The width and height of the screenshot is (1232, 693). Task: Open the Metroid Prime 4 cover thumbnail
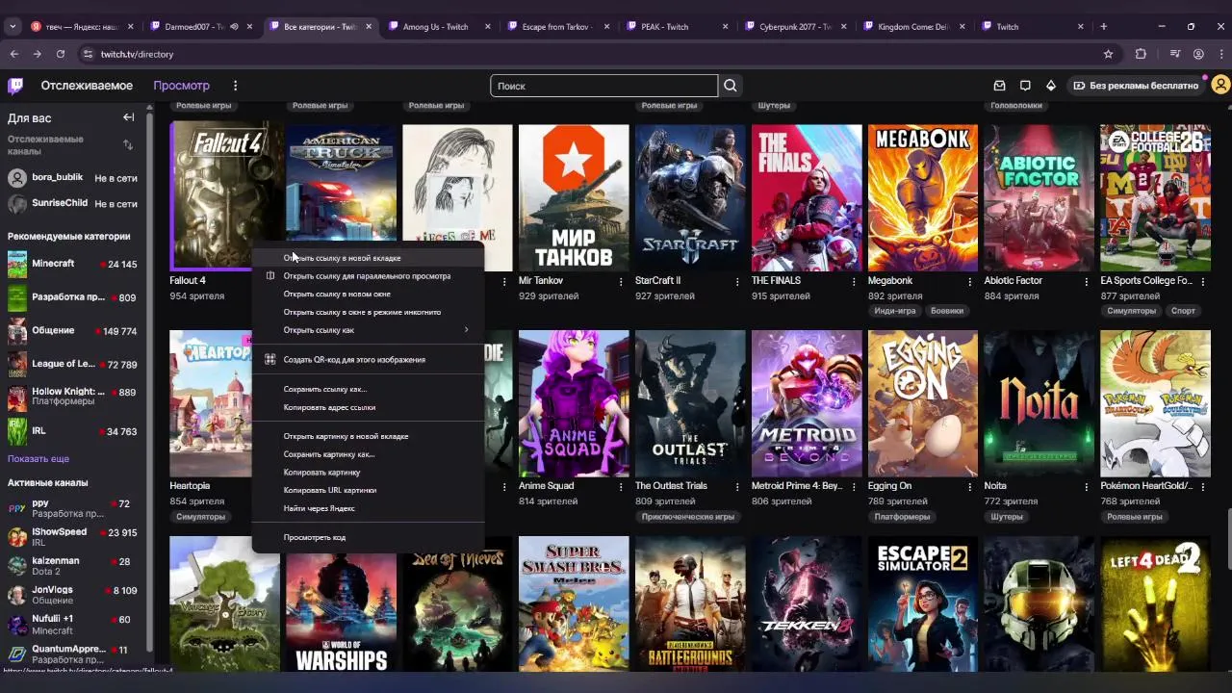(807, 403)
